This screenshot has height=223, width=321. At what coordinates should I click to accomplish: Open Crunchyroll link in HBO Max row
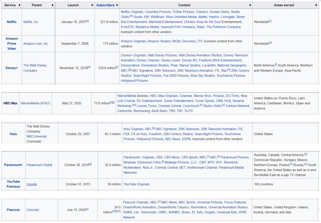[191, 106]
